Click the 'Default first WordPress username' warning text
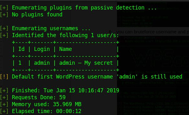Image resolution: width=189 pixels, height=115 pixels. (62, 77)
